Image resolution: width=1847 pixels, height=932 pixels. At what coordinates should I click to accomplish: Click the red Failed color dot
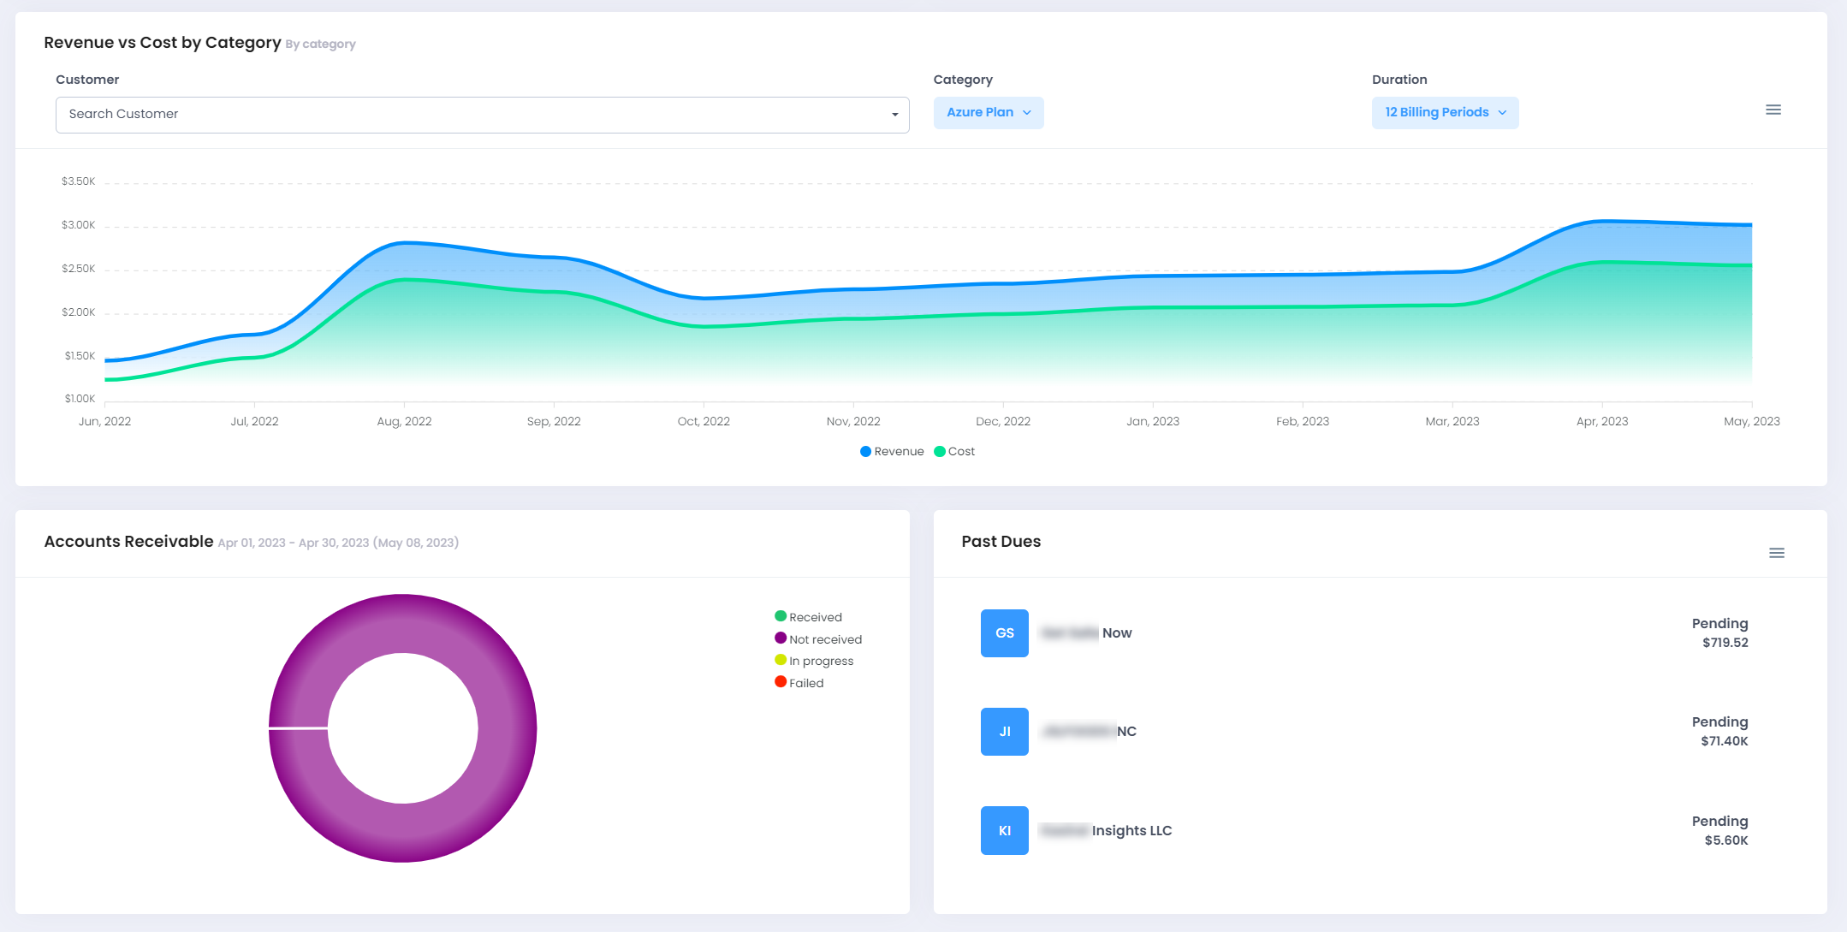coord(781,682)
